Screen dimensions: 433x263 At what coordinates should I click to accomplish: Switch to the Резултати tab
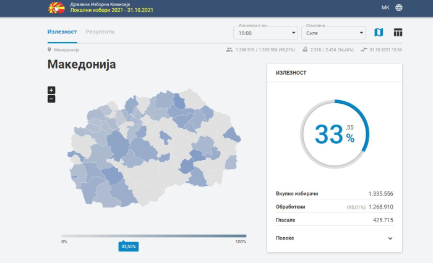click(100, 31)
